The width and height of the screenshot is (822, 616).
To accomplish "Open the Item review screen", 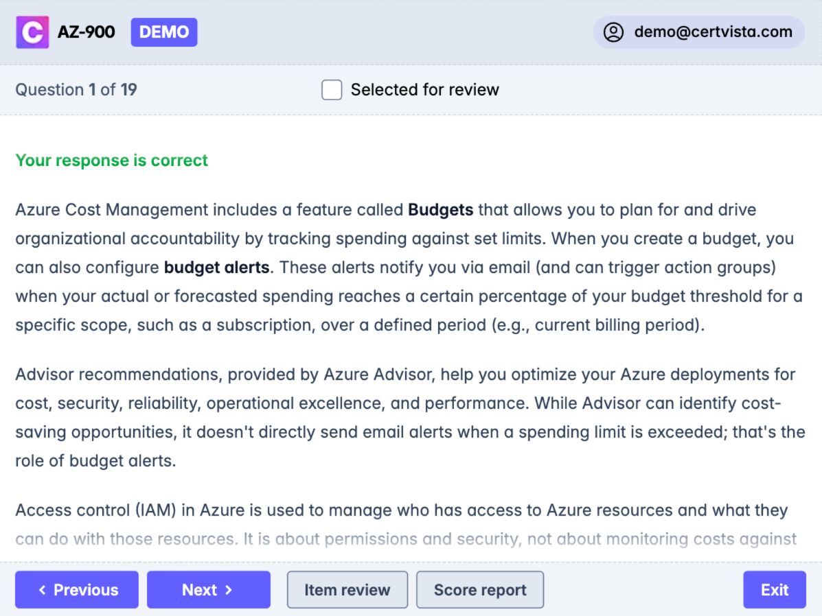I will pyautogui.click(x=347, y=590).
